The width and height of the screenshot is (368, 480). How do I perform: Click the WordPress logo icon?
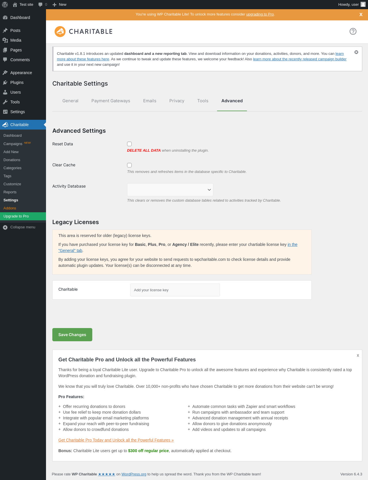[5, 5]
